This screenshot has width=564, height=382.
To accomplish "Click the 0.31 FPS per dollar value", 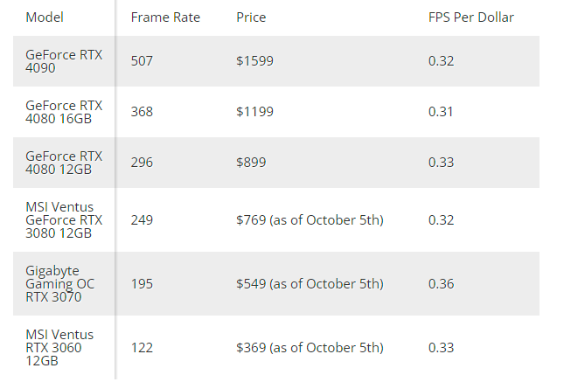I will tap(441, 112).
